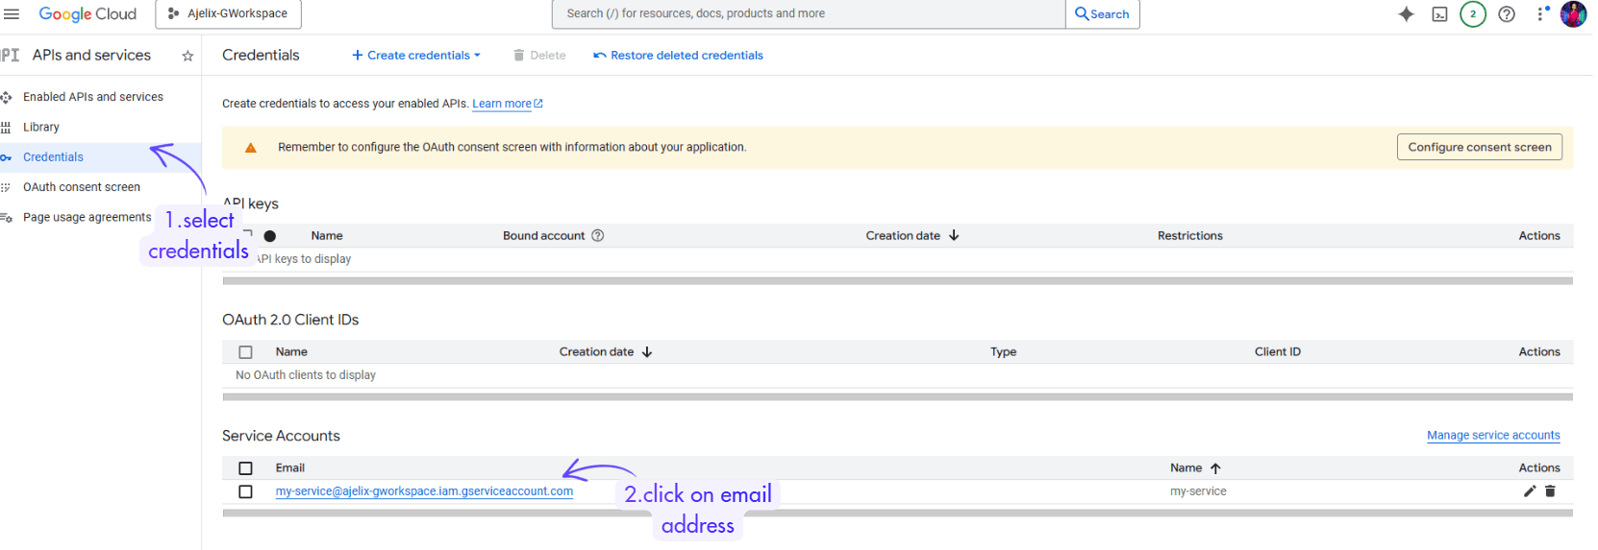Image resolution: width=1598 pixels, height=550 pixels.
Task: Click the Service Accounts Email column header
Action: [x=289, y=468]
